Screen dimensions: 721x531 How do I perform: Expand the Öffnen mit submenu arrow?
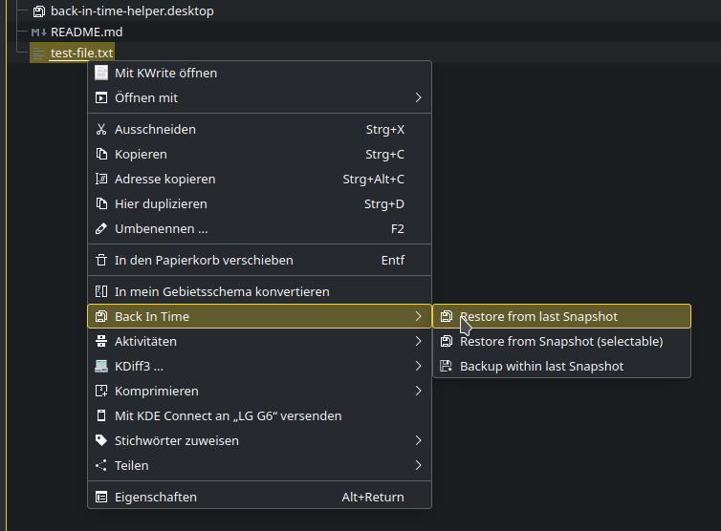[x=418, y=97]
